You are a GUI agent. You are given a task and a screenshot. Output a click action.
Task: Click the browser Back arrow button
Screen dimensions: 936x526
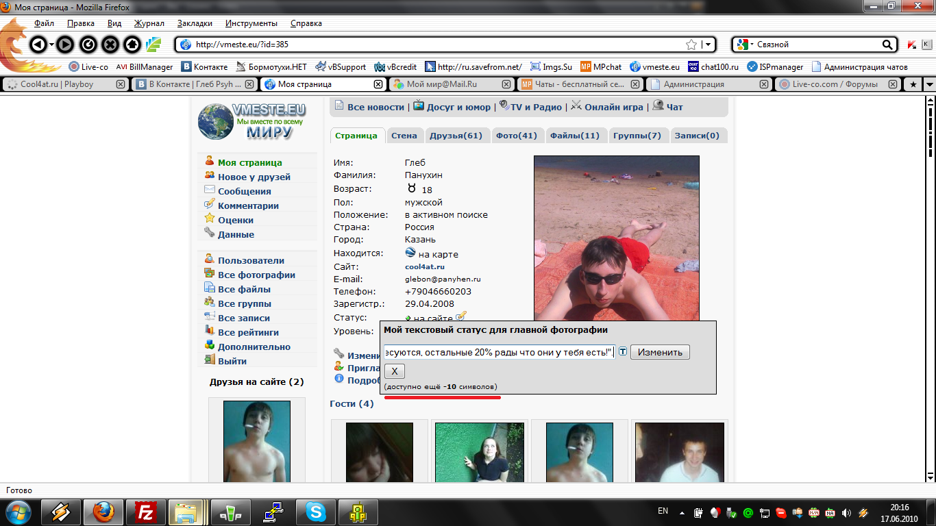coord(38,45)
